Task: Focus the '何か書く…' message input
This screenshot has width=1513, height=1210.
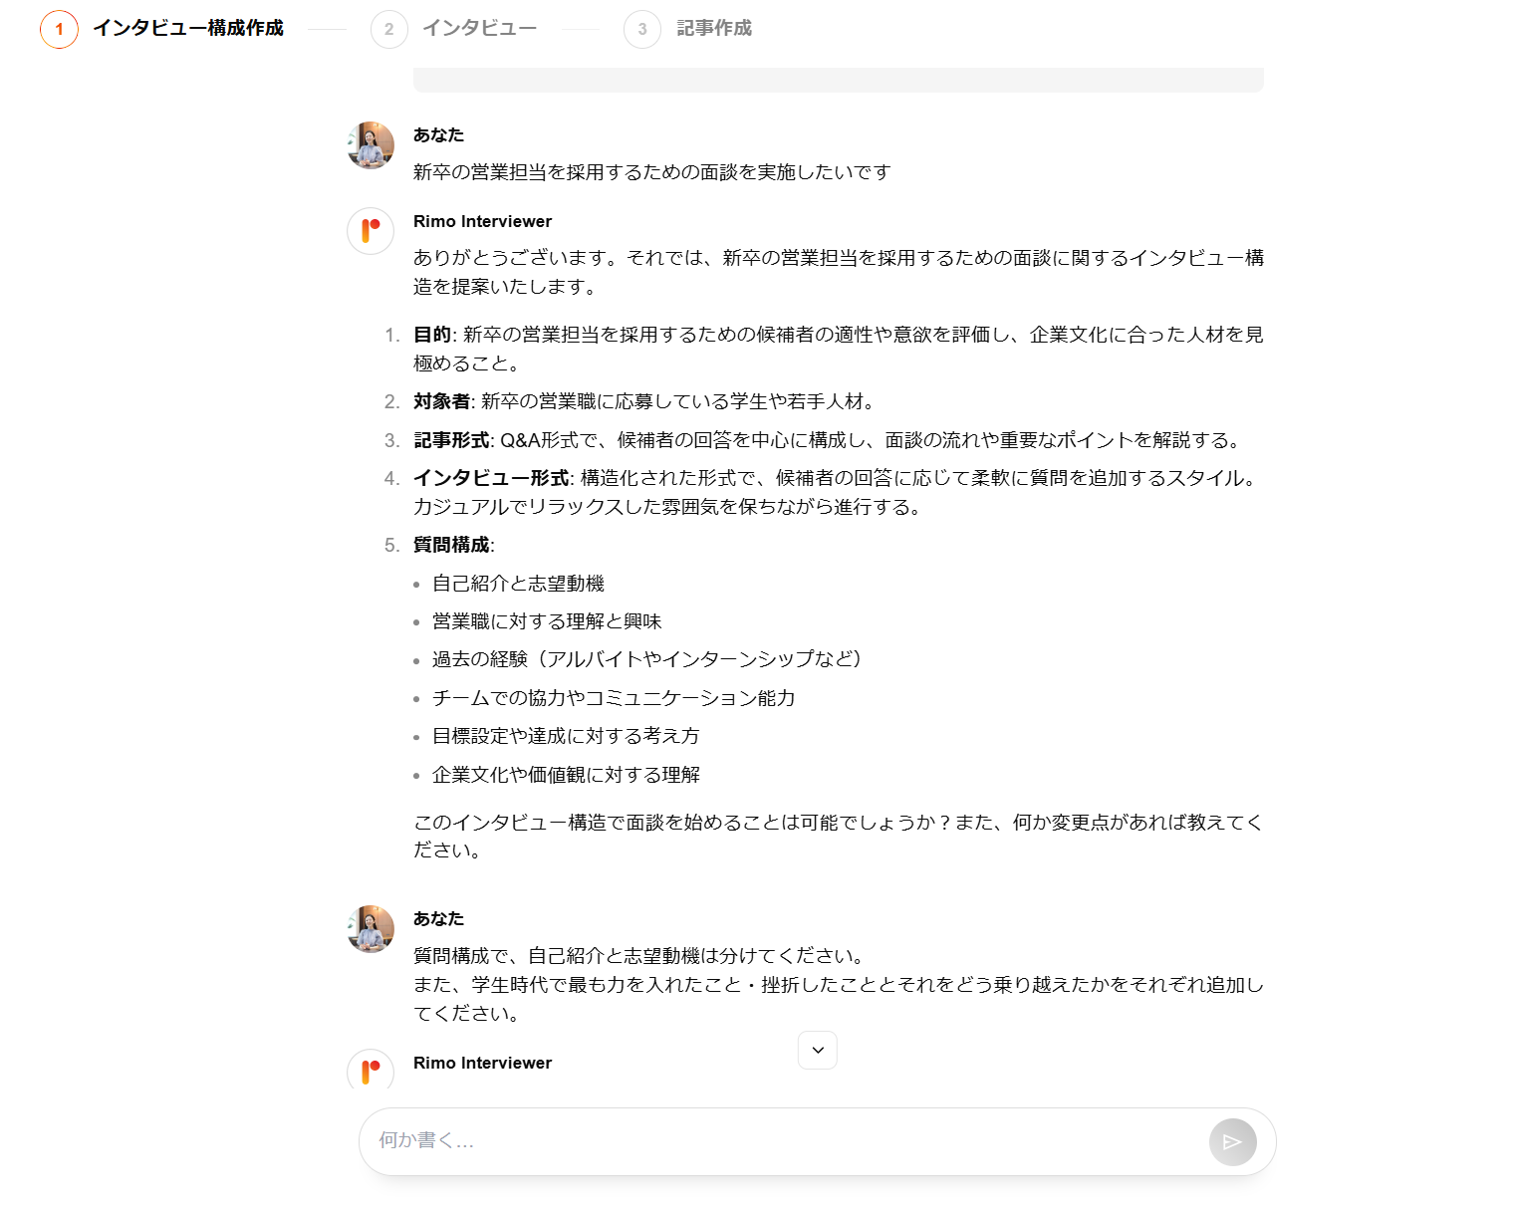Action: point(787,1141)
